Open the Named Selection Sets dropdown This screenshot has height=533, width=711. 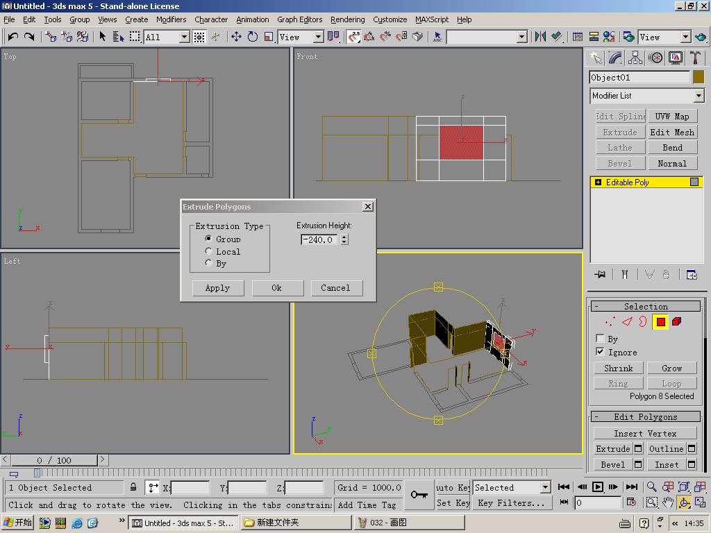click(x=522, y=37)
